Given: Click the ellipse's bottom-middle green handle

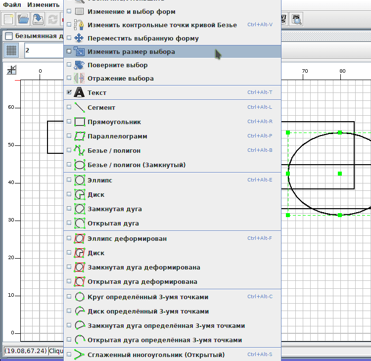Looking at the screenshot, I should click(x=340, y=215).
